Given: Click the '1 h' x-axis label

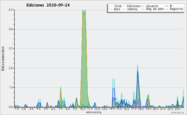Looking at the screenshot, I should click(x=17, y=109).
